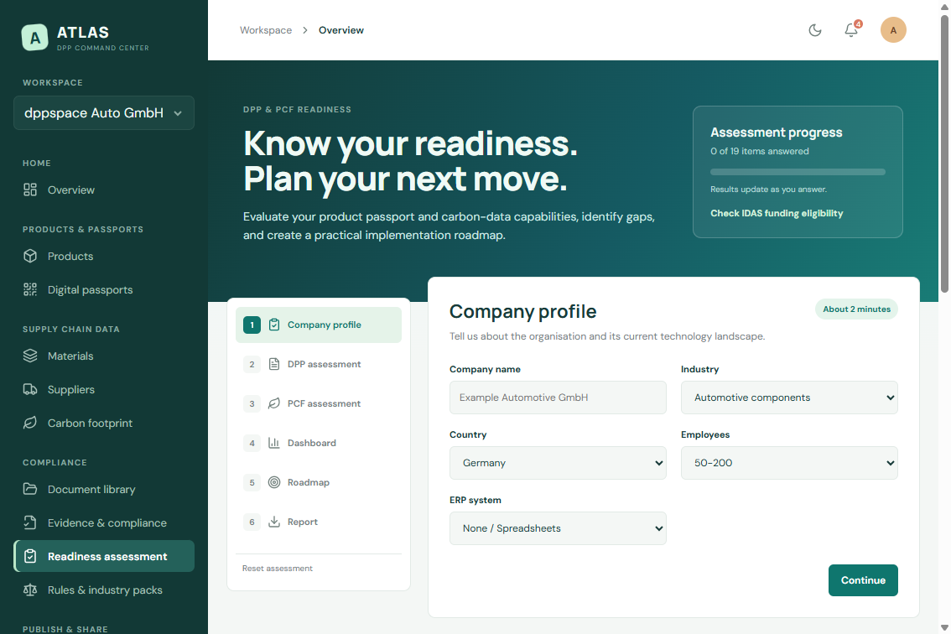
Task: Open the Country dropdown
Action: coord(558,463)
